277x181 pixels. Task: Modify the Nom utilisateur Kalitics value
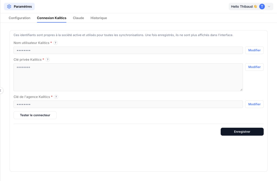[x=254, y=50]
